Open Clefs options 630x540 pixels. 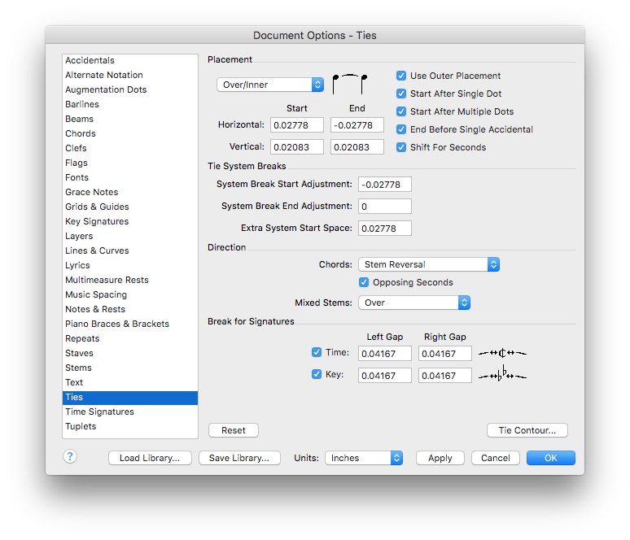(130, 148)
